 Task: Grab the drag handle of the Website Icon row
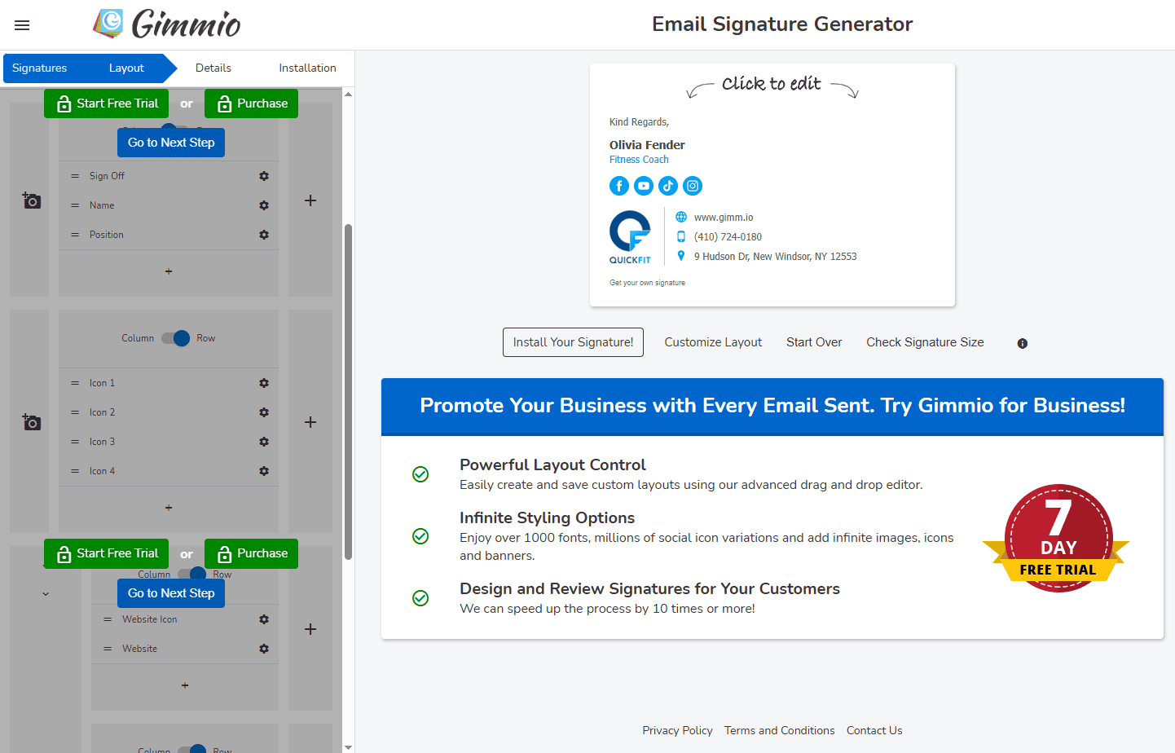tap(108, 619)
